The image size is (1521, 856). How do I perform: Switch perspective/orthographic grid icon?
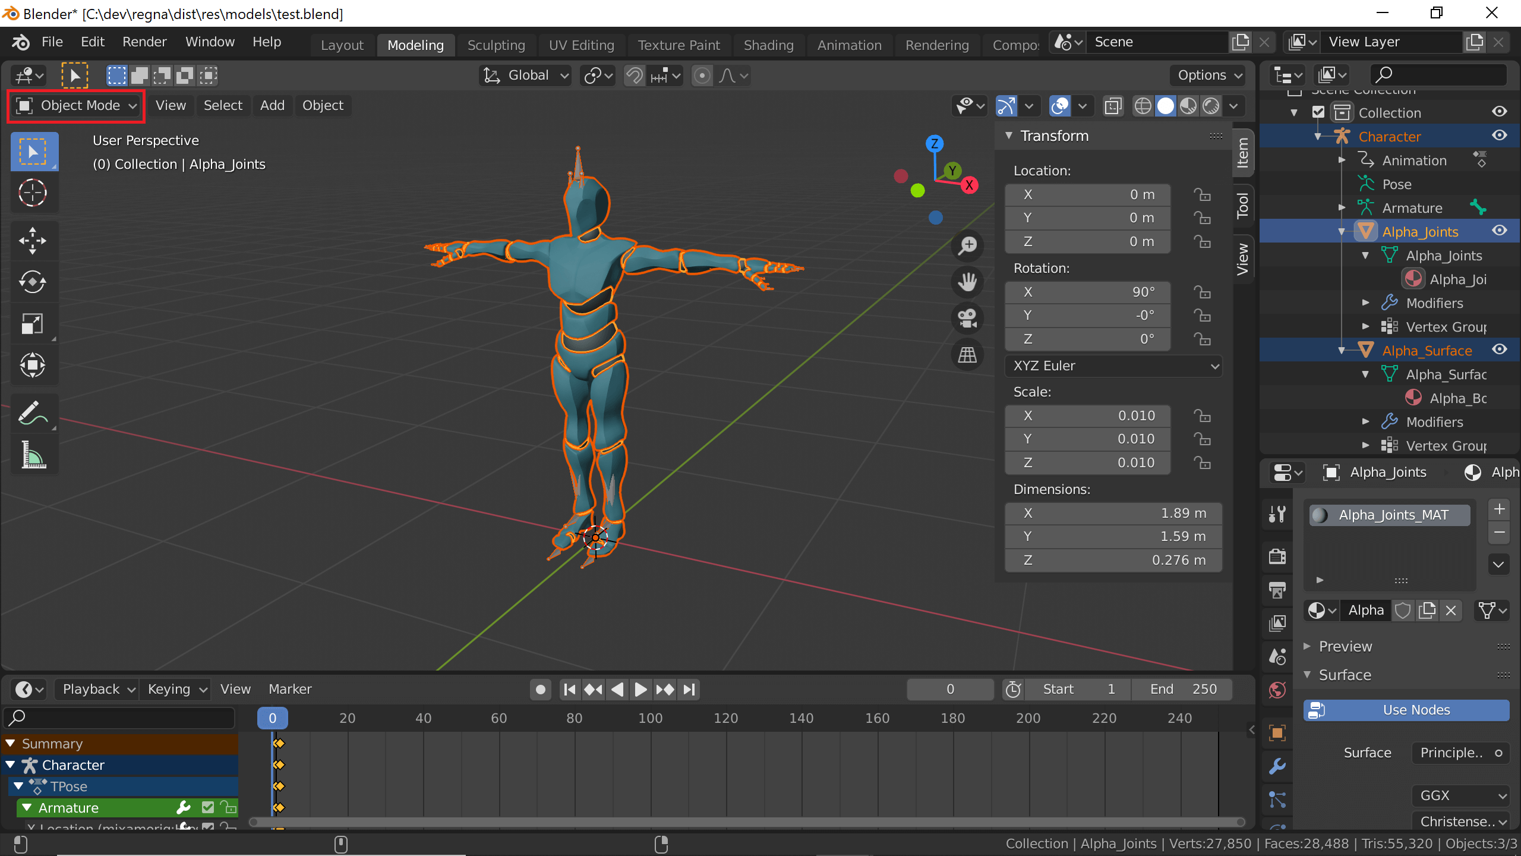pyautogui.click(x=967, y=355)
